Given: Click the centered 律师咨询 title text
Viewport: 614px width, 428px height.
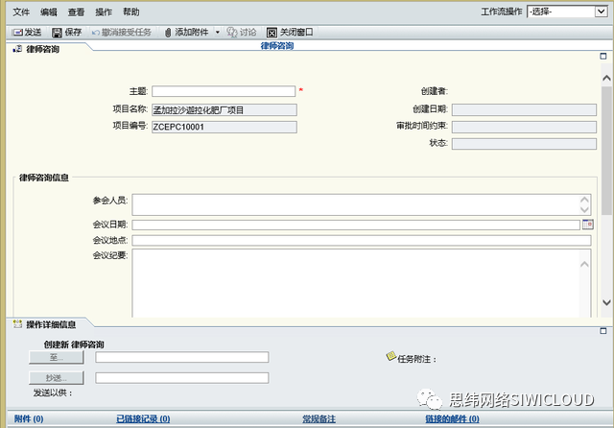Looking at the screenshot, I should (277, 46).
